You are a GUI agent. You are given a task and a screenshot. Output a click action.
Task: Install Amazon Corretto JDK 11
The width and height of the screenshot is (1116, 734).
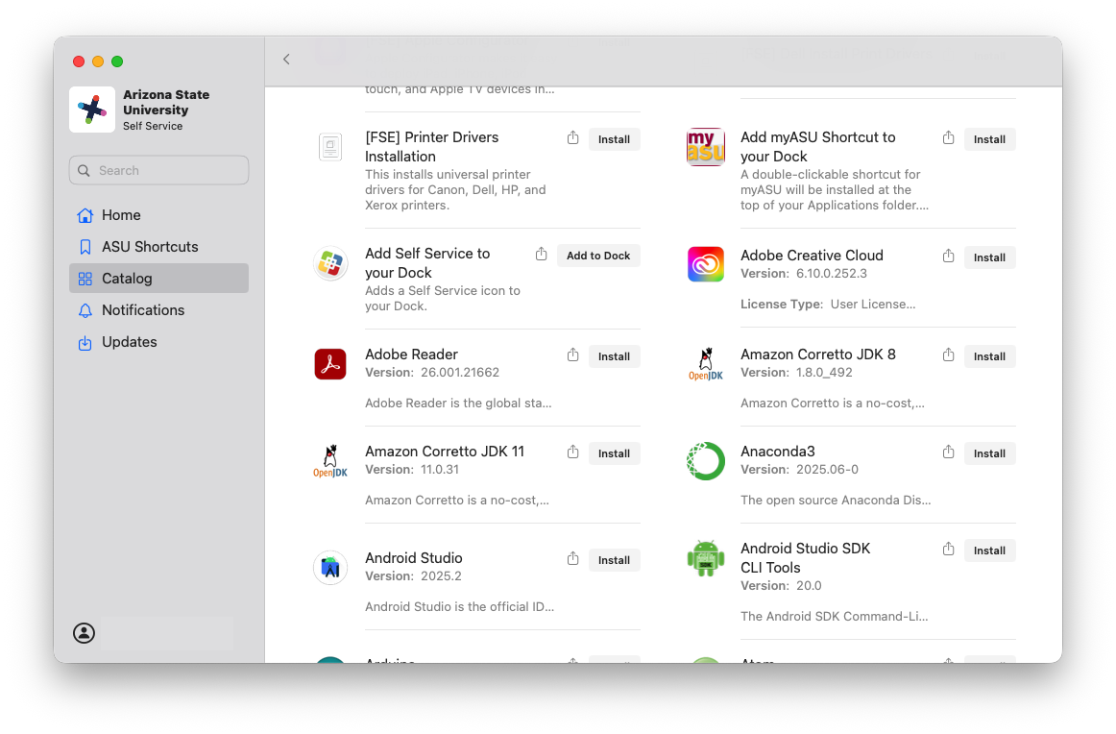pyautogui.click(x=615, y=453)
